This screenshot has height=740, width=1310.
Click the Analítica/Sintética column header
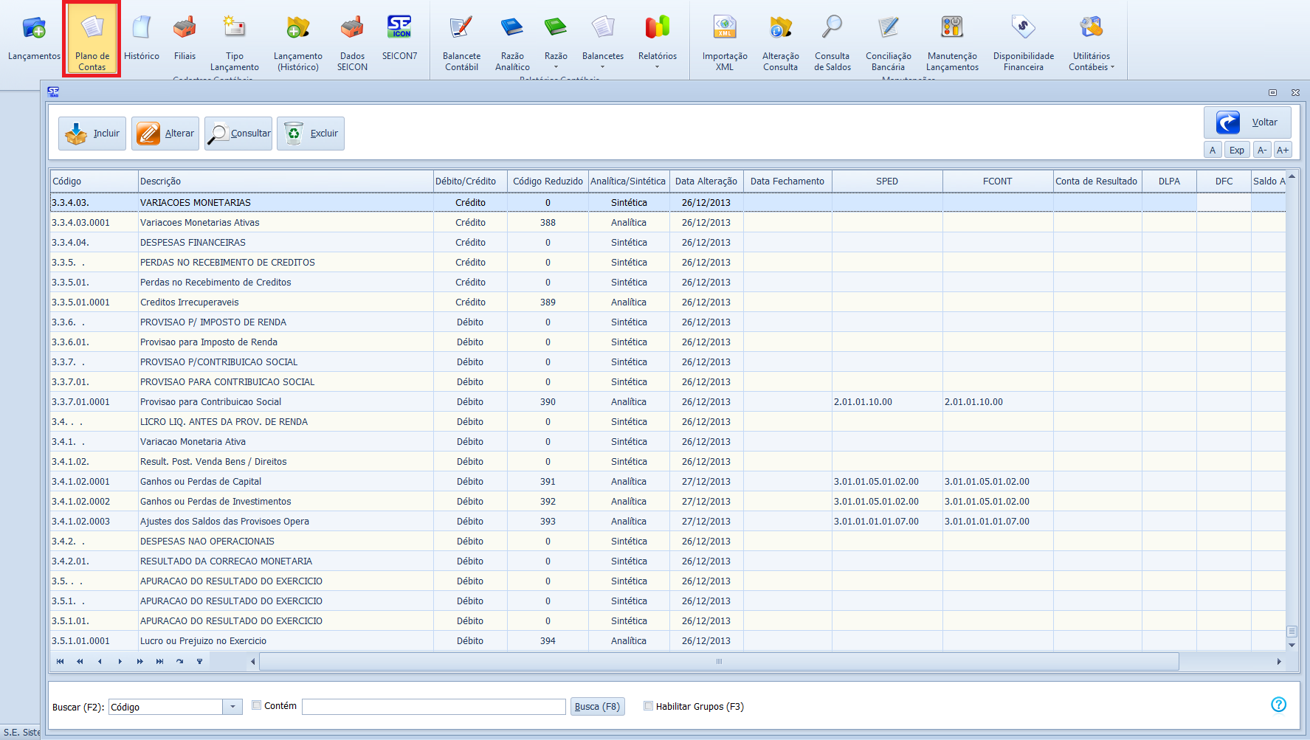[x=628, y=181]
